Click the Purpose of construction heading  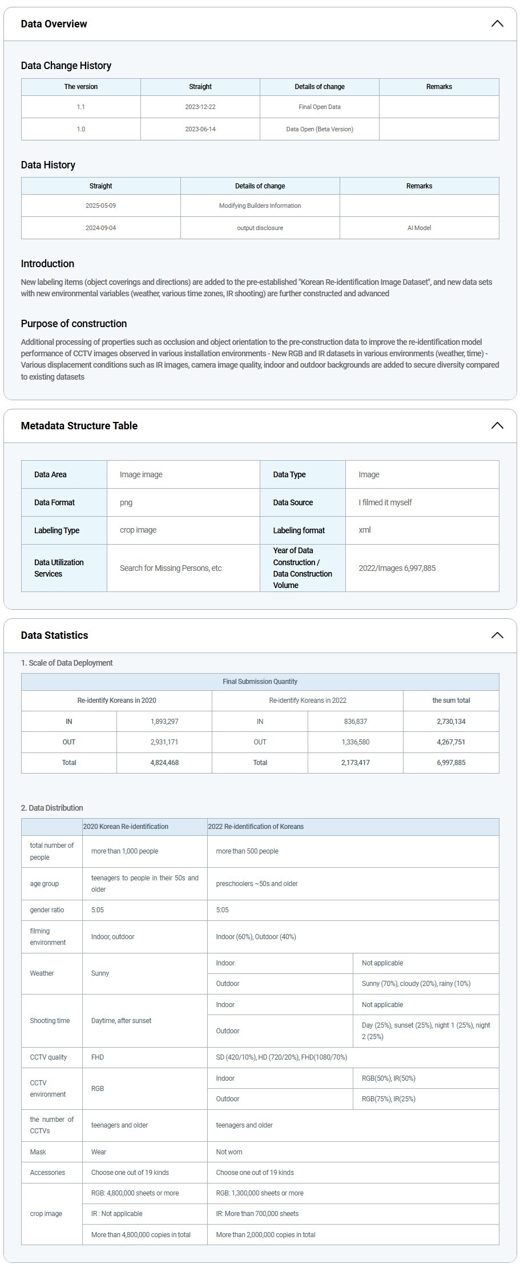click(x=74, y=324)
